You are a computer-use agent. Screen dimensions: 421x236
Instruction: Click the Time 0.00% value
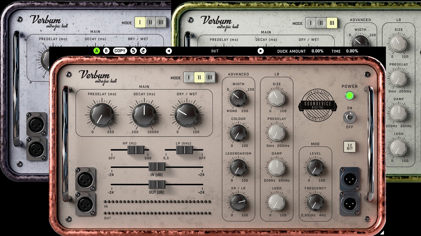[x=352, y=51]
